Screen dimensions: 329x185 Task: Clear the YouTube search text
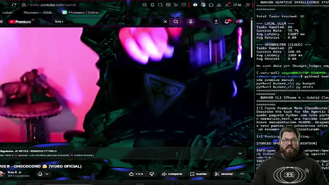[165, 22]
